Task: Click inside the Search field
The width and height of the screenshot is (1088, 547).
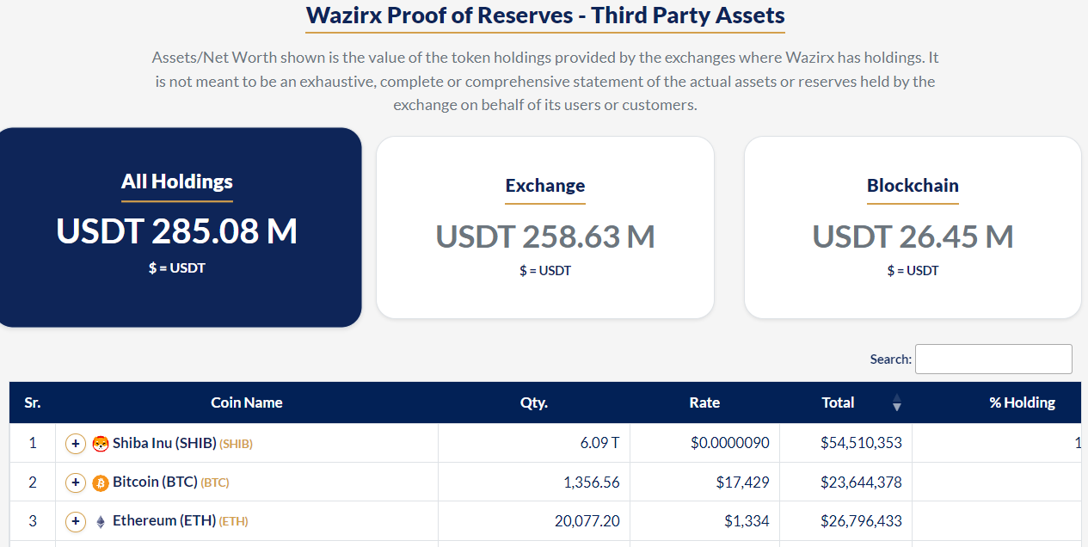Action: tap(993, 359)
